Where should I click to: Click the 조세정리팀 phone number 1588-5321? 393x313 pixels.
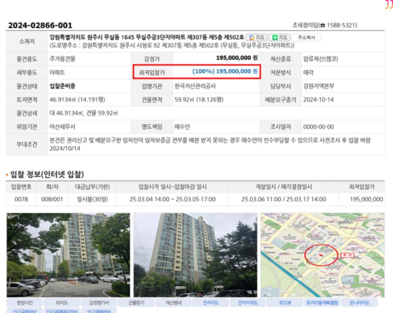point(342,25)
